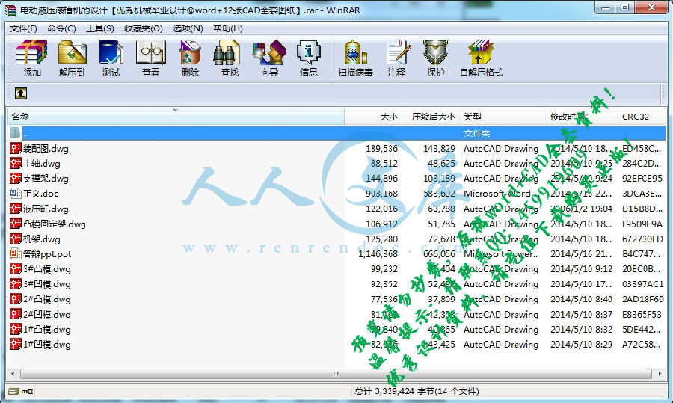Click the 信息 (Info) toolbar icon
This screenshot has height=403, width=673.
click(309, 53)
